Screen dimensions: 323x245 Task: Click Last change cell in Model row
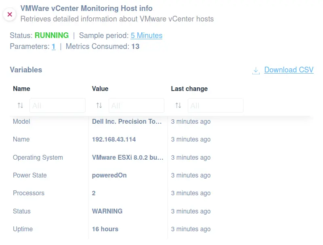point(191,121)
